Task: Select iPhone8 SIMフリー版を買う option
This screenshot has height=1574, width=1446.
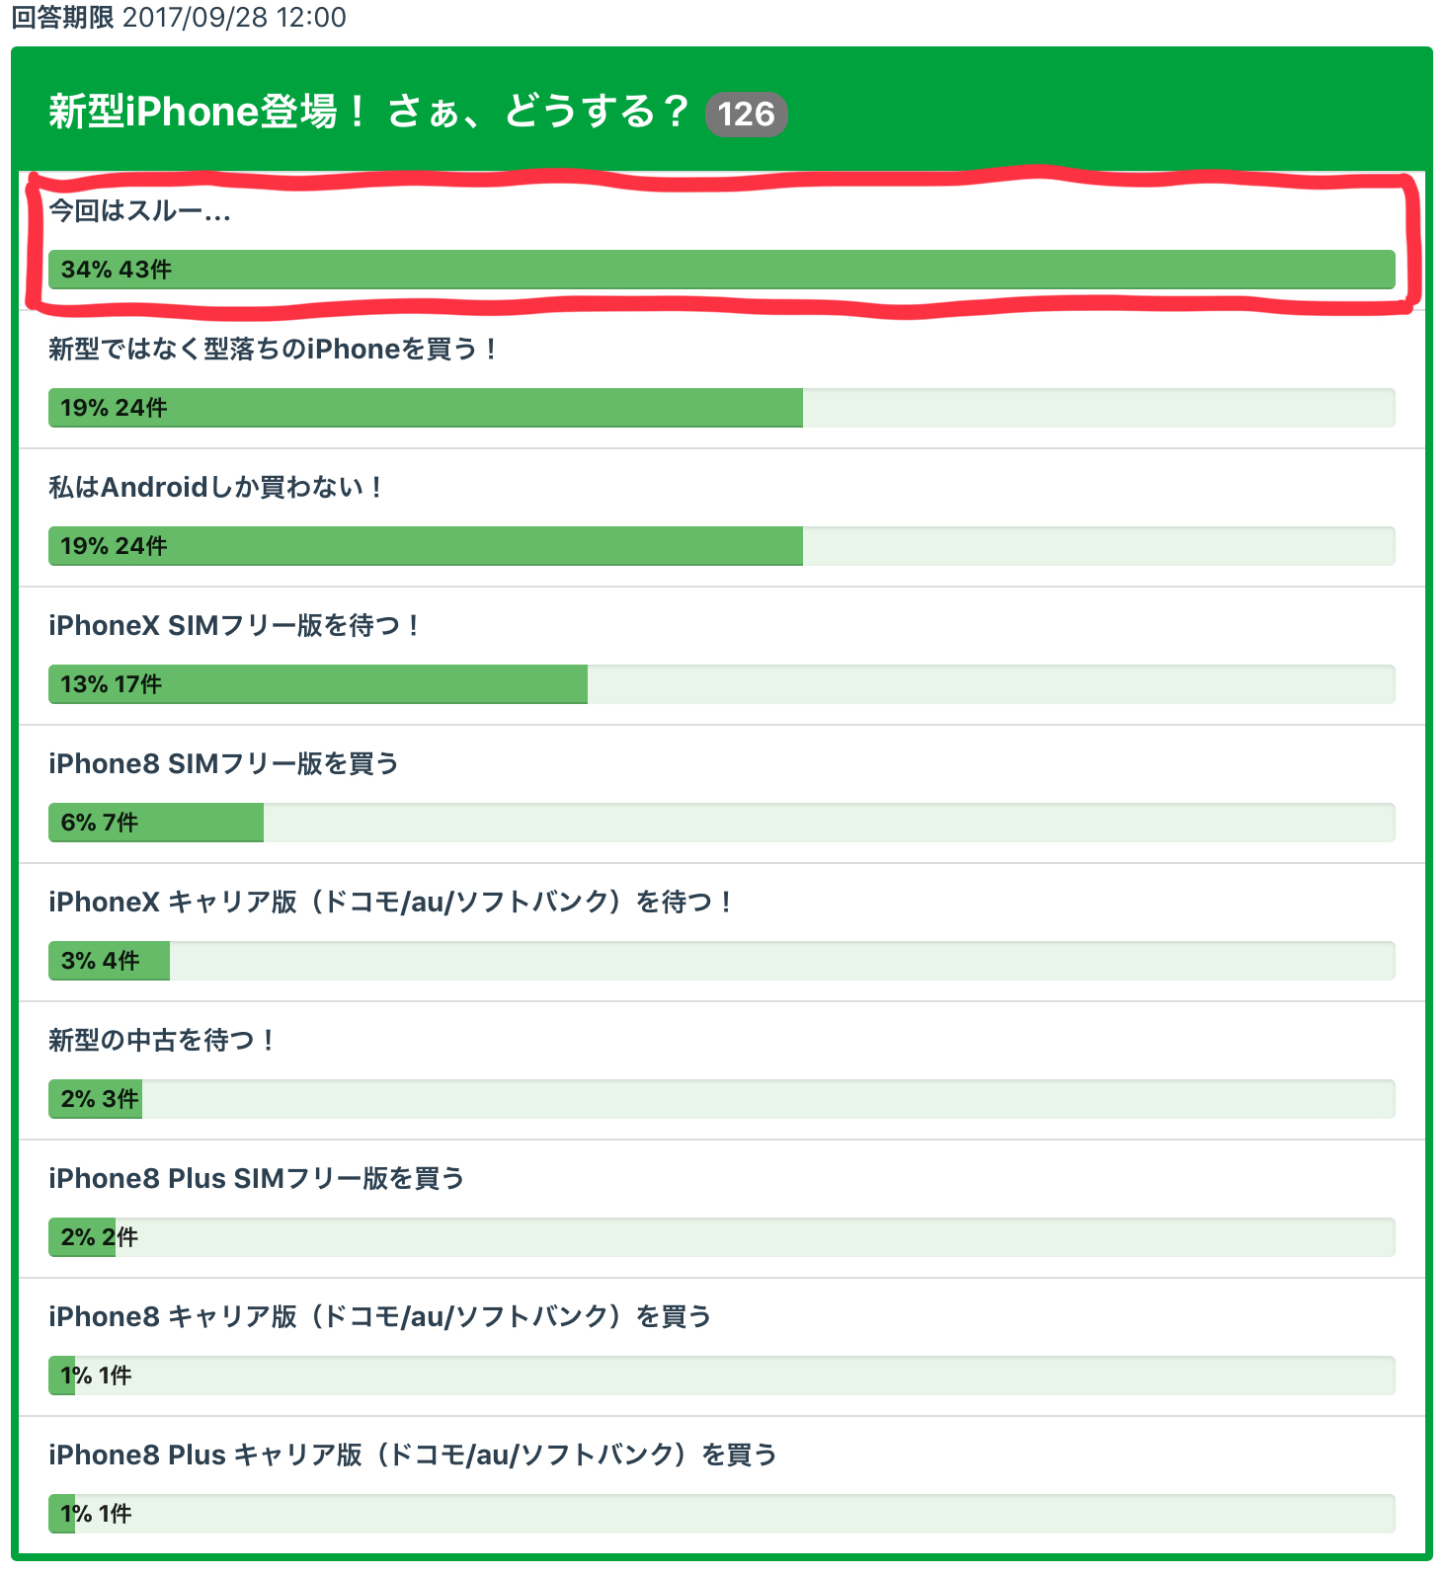Action: point(223,763)
